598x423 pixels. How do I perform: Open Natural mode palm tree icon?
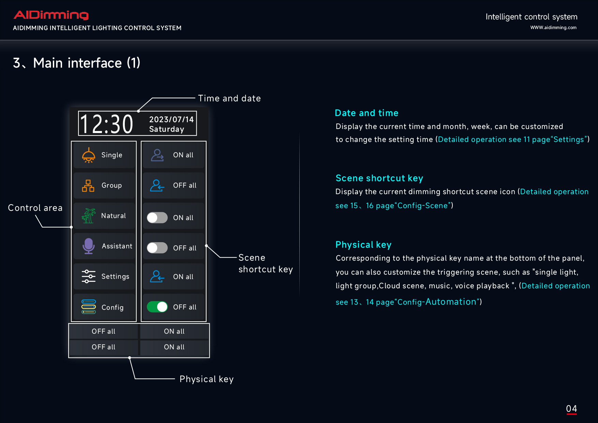click(88, 216)
